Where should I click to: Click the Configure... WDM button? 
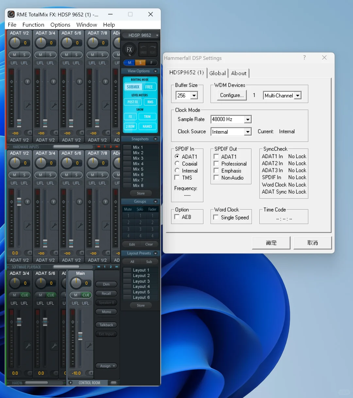[x=231, y=95]
